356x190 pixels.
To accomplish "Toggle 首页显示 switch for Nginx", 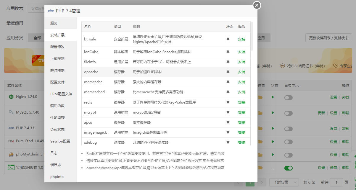I will pyautogui.click(x=288, y=97).
